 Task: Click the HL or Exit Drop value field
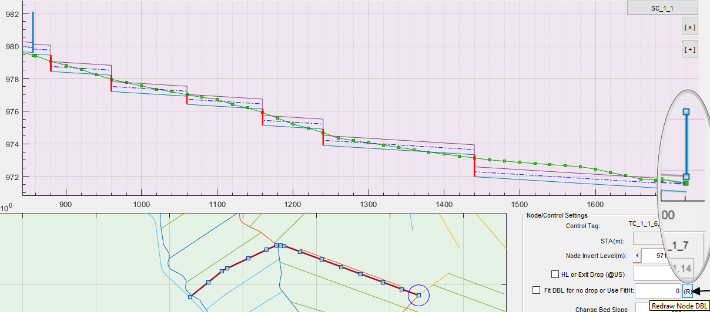[x=651, y=274]
